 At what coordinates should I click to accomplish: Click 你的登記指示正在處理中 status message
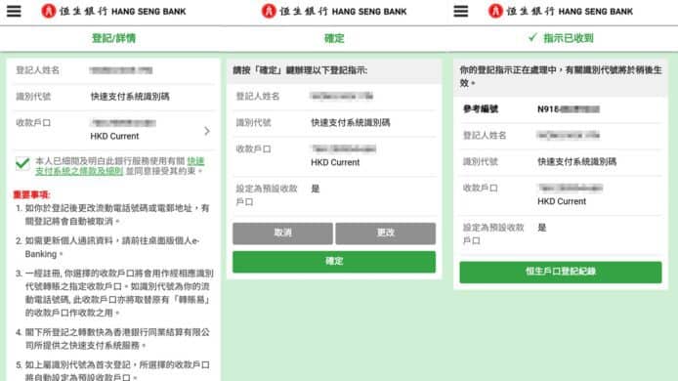(561, 76)
